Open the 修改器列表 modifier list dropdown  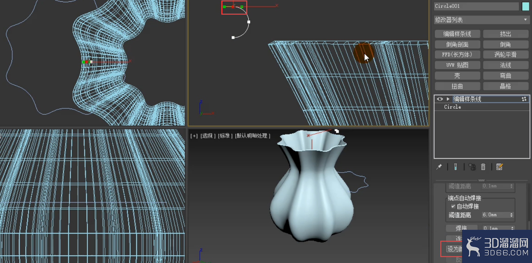[x=481, y=20]
